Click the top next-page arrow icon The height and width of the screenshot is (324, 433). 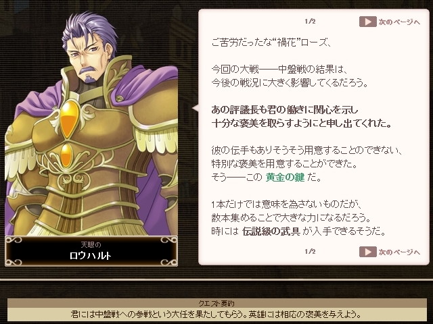click(x=368, y=22)
